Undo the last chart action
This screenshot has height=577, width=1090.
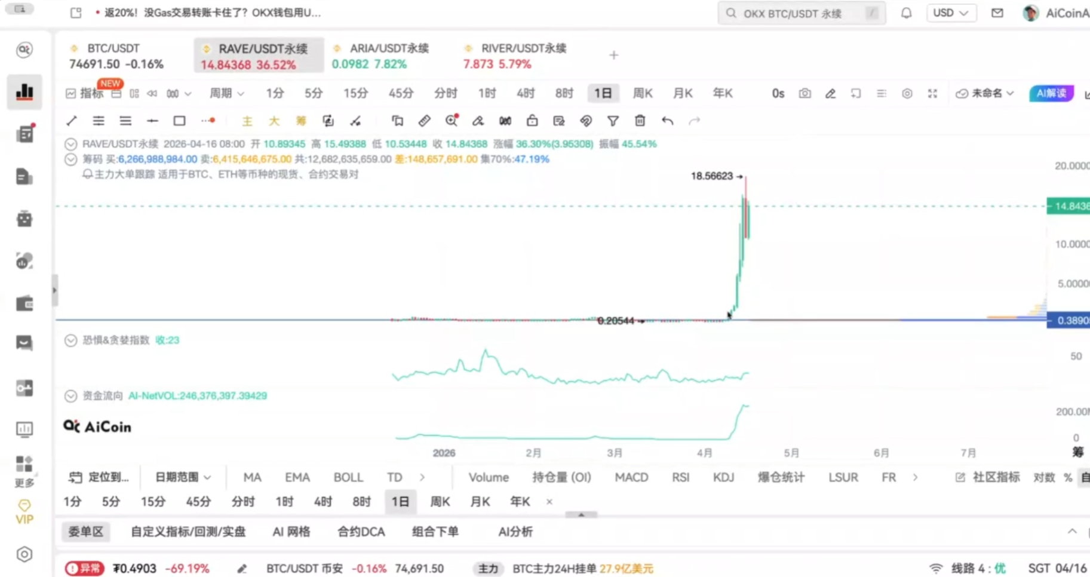point(667,121)
